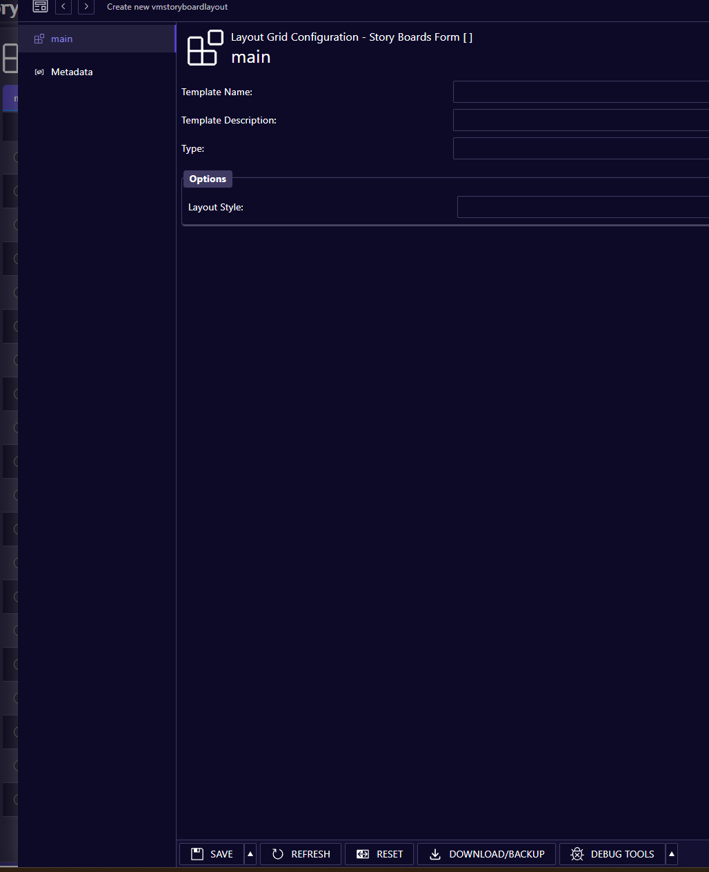The image size is (709, 872).
Task: Click the reset icon on the RESET button
Action: pyautogui.click(x=363, y=853)
